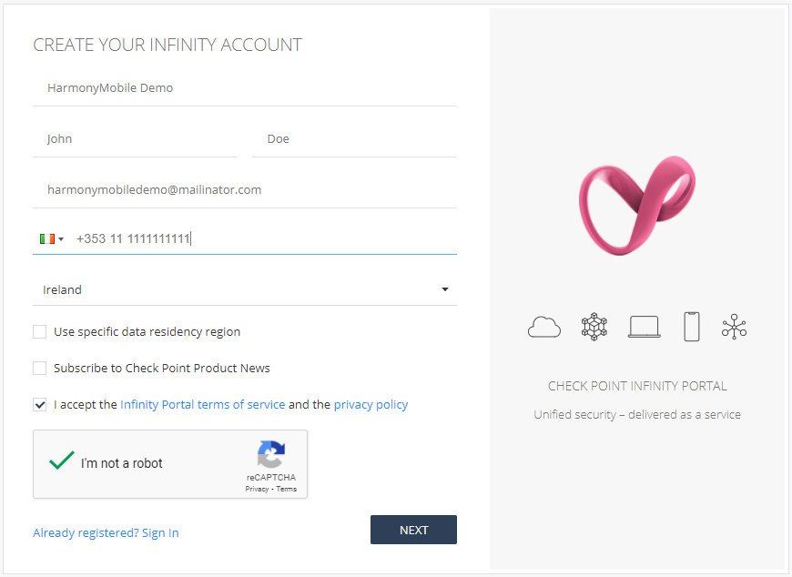Click the reCAPTCHA logo icon
This screenshot has height=577, width=792.
click(271, 454)
